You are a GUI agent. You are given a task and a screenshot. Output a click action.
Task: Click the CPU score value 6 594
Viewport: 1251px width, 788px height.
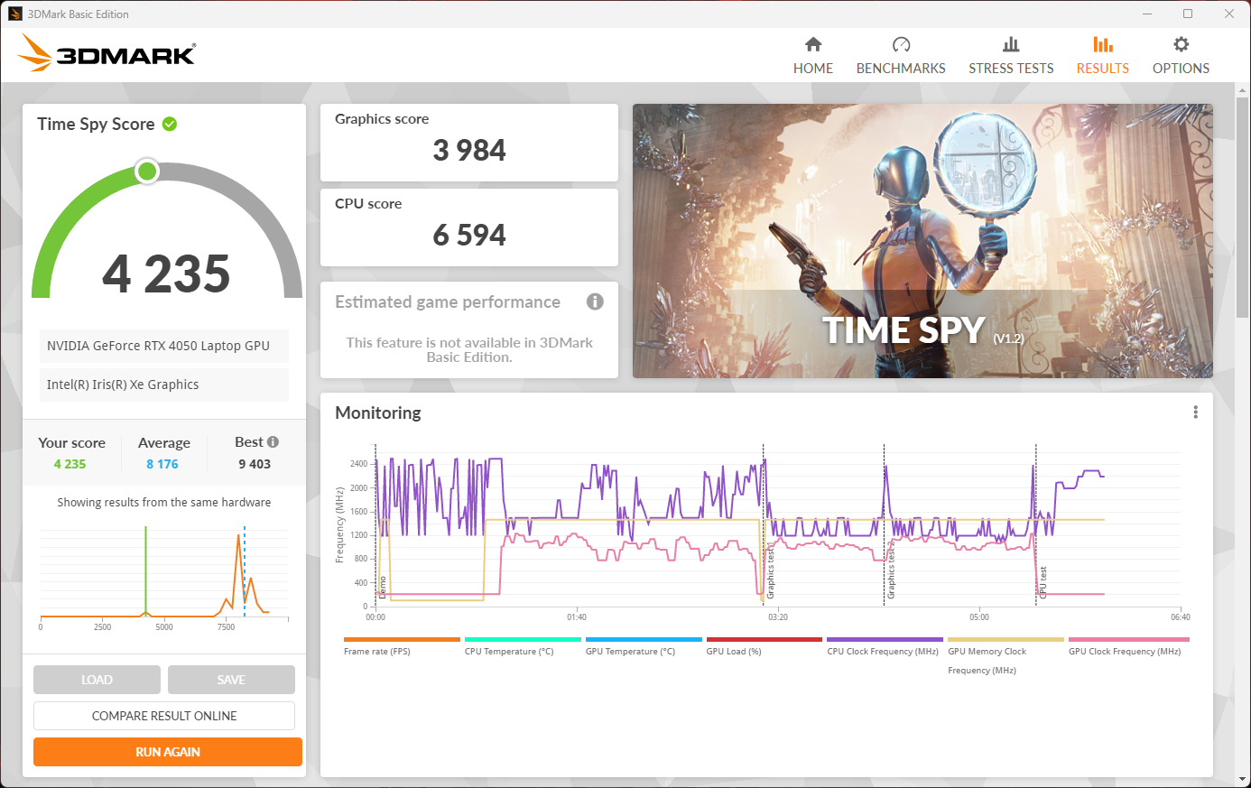coord(469,235)
